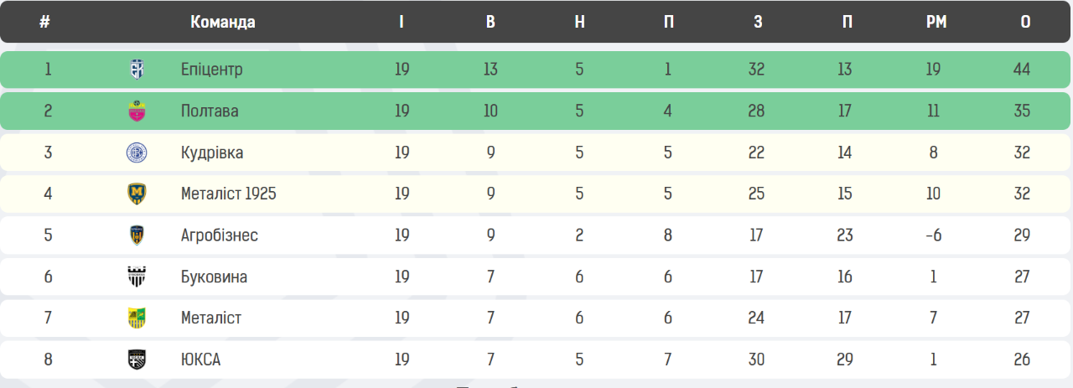Click the Кудрівка round blue logo
This screenshot has width=1073, height=388.
(137, 153)
